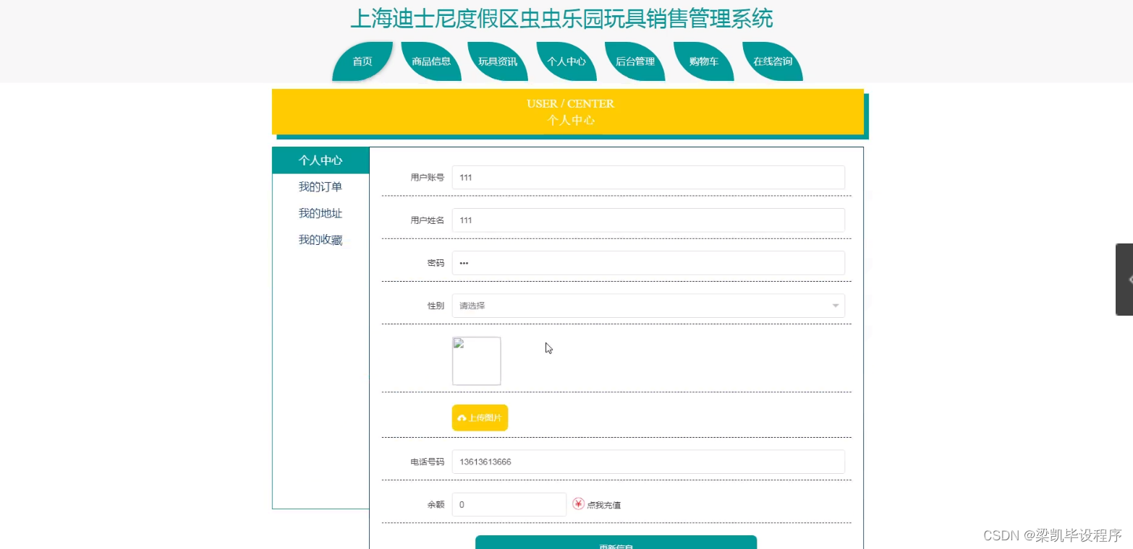Click the 用户账号 input field
This screenshot has height=549, width=1133.
648,177
